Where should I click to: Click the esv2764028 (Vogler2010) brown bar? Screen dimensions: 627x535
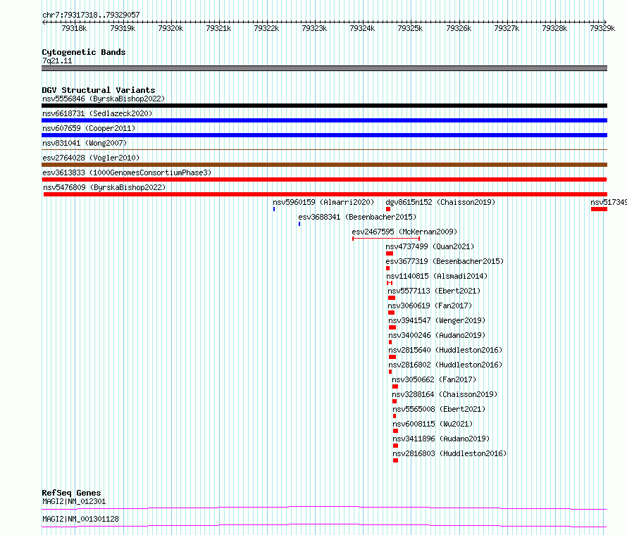point(324,165)
